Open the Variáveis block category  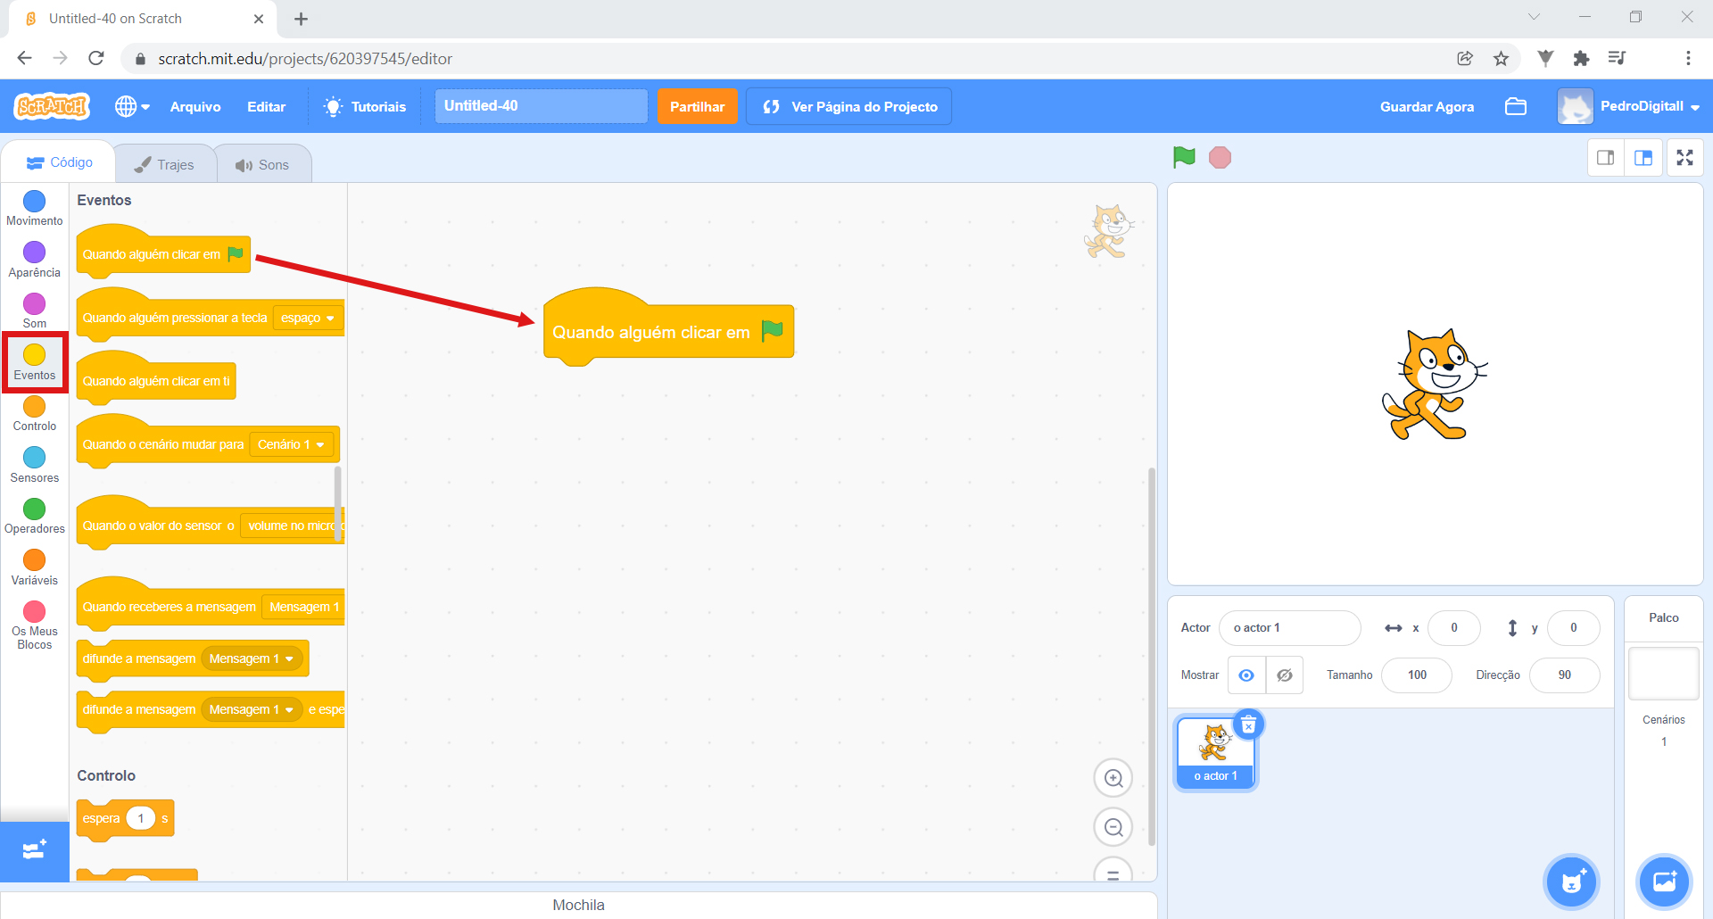click(35, 567)
